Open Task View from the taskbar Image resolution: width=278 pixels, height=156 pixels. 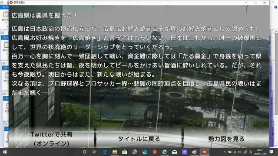point(94,152)
